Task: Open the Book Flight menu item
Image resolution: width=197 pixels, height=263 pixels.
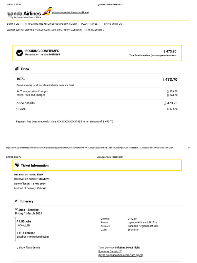Action: pos(43,24)
